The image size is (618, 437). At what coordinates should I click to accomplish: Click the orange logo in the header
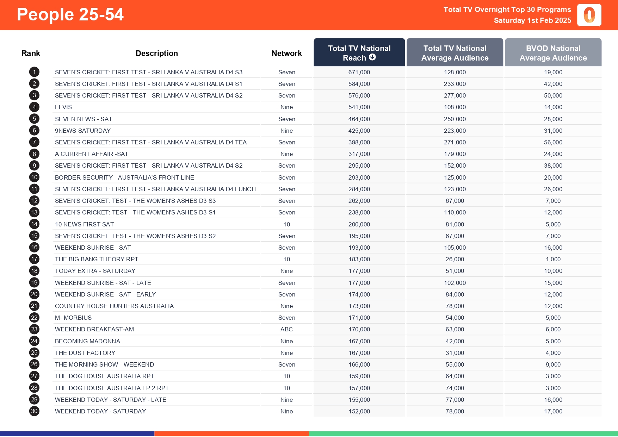[x=589, y=15]
